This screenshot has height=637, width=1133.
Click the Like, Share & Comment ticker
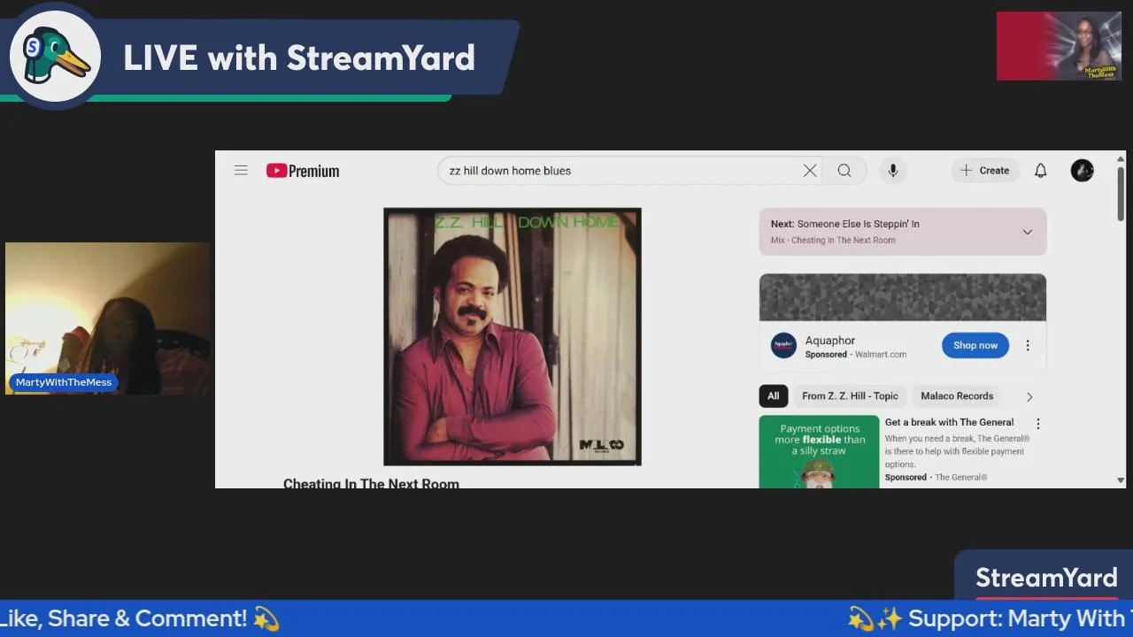click(x=140, y=618)
